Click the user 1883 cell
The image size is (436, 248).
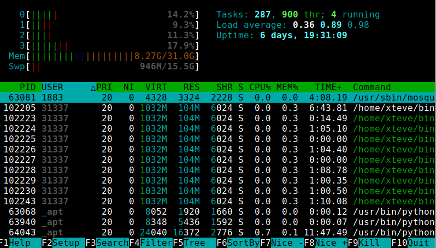52,98
